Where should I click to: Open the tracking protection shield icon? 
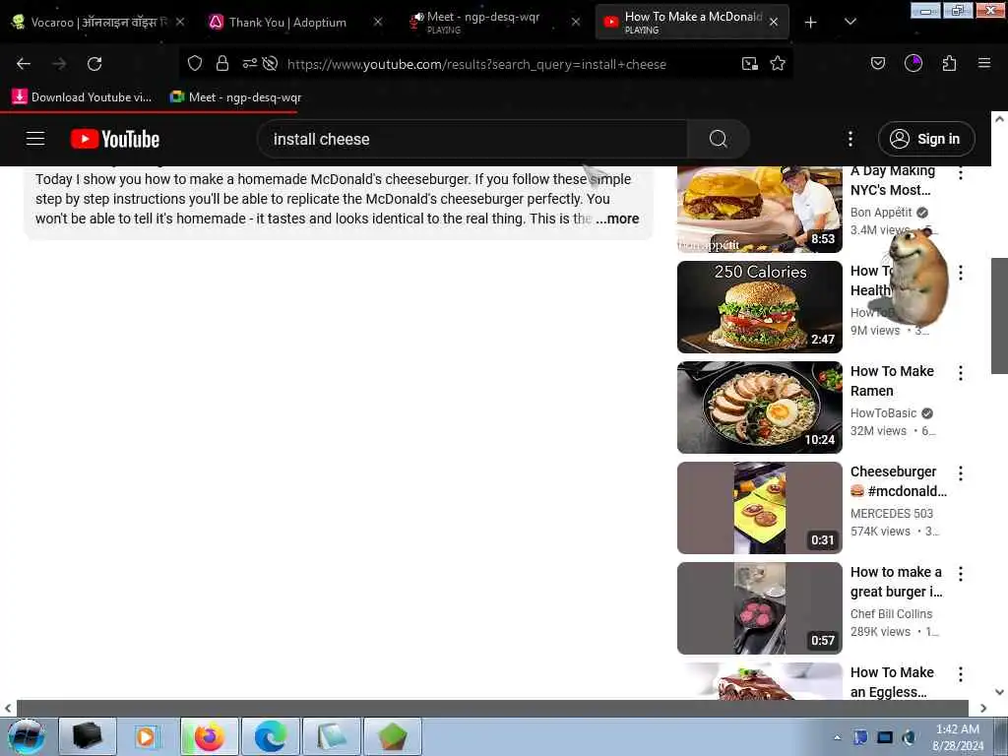195,64
